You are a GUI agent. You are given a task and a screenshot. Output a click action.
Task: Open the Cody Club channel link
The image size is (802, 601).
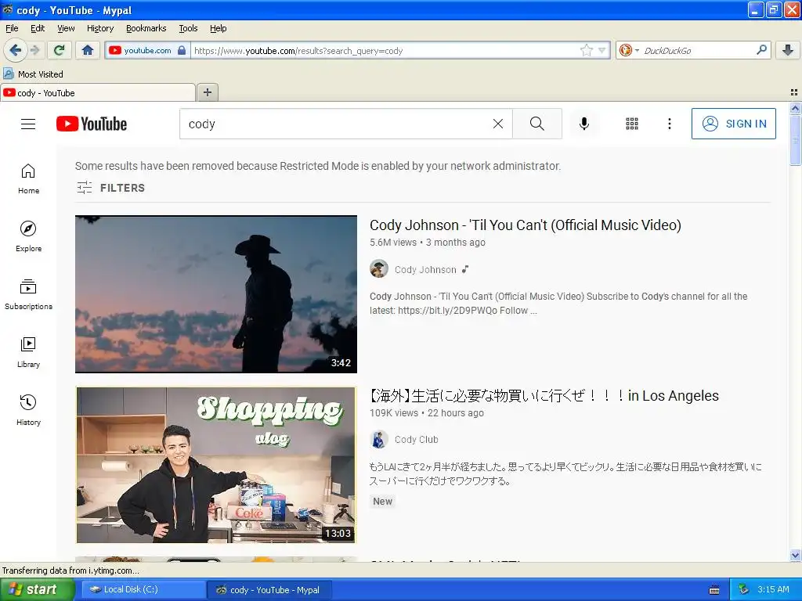click(x=417, y=440)
